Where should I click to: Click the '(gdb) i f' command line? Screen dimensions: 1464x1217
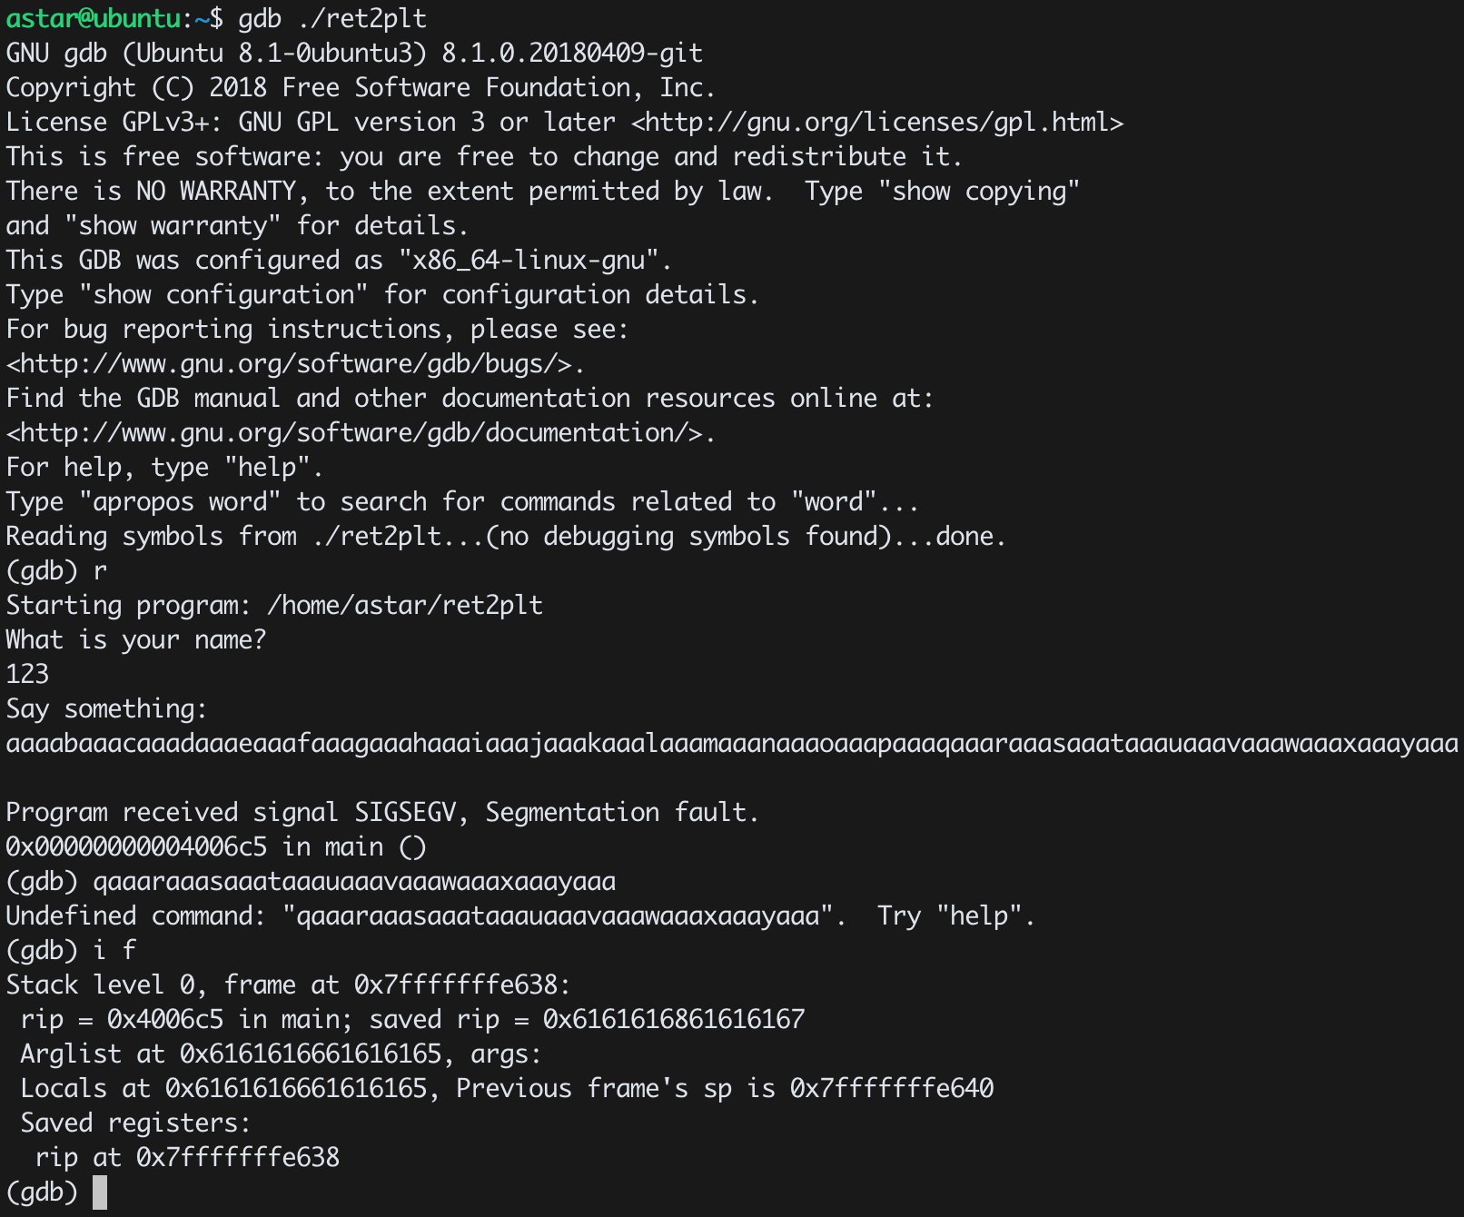71,951
